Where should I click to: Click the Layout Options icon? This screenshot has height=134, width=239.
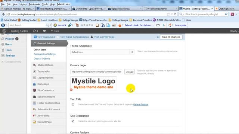34,78
